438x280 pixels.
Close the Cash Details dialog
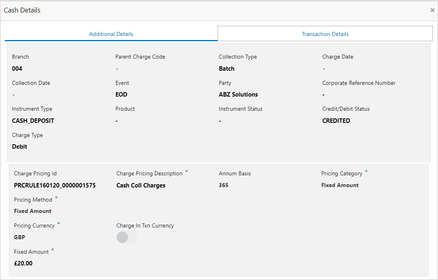point(432,10)
